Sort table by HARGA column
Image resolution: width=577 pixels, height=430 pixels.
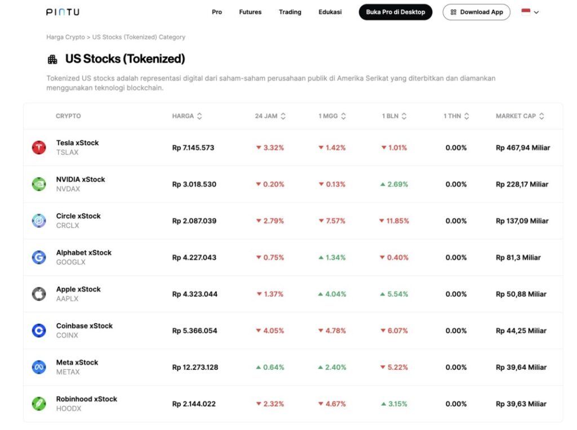coord(187,116)
